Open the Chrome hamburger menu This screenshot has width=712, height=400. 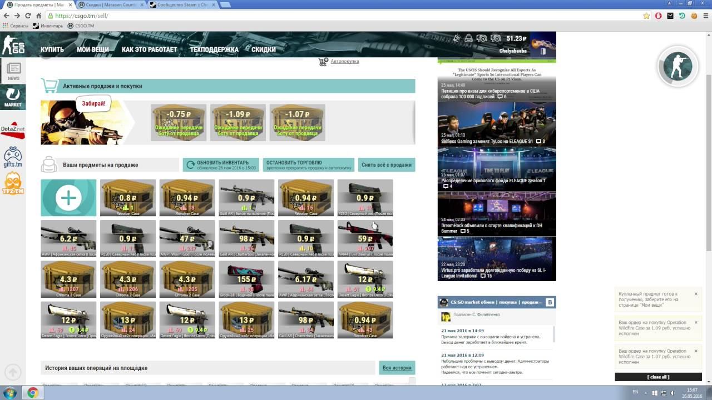705,16
